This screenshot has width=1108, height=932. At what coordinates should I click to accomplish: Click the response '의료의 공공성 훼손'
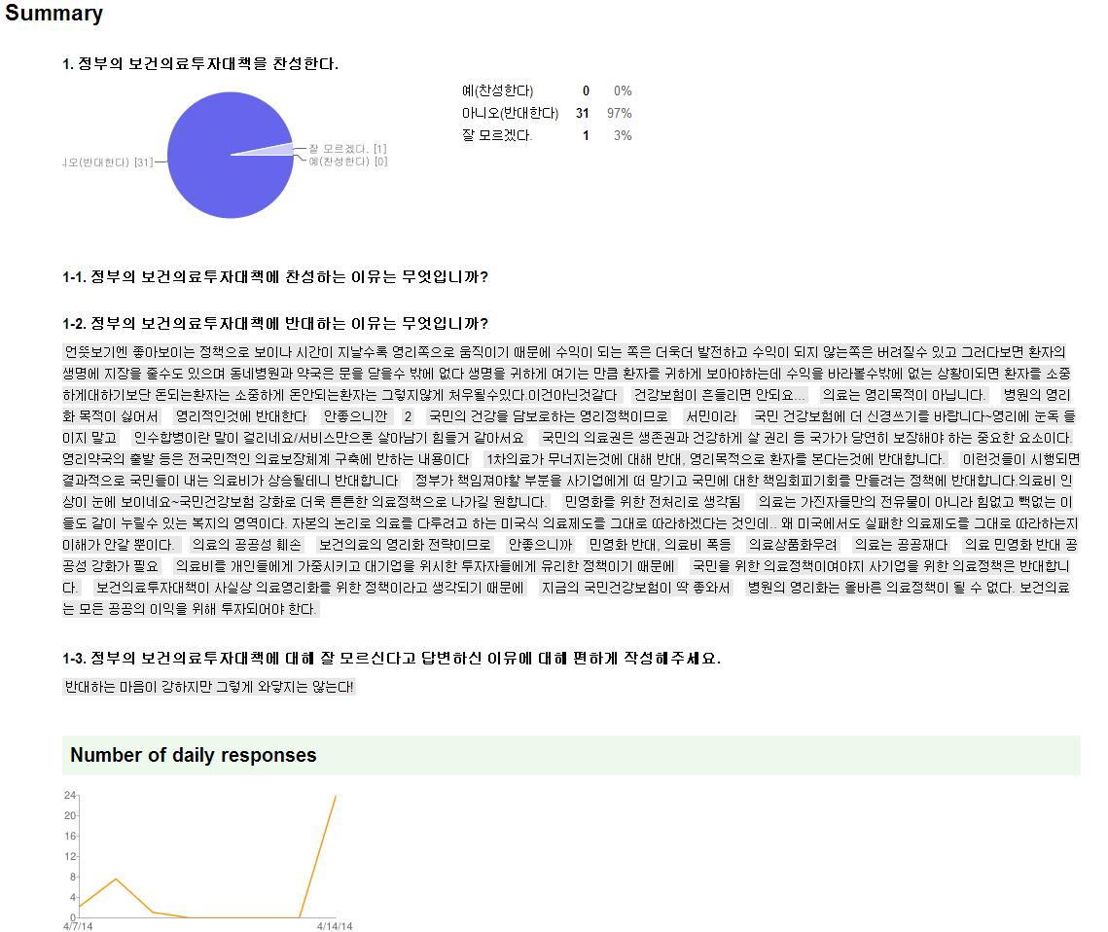247,545
